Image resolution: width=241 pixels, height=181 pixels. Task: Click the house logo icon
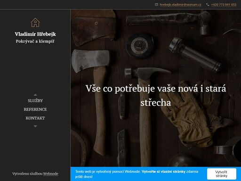pyautogui.click(x=35, y=22)
